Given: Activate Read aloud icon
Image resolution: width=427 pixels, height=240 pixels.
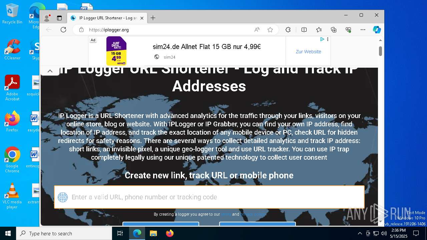Looking at the screenshot, I should click(257, 30).
